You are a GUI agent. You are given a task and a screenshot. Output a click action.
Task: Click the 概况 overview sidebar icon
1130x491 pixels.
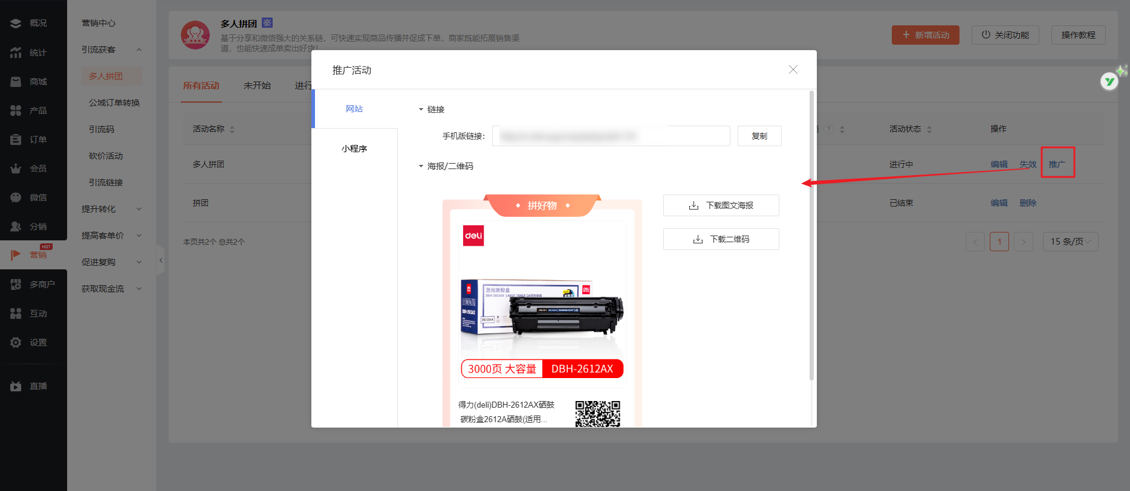(x=16, y=23)
